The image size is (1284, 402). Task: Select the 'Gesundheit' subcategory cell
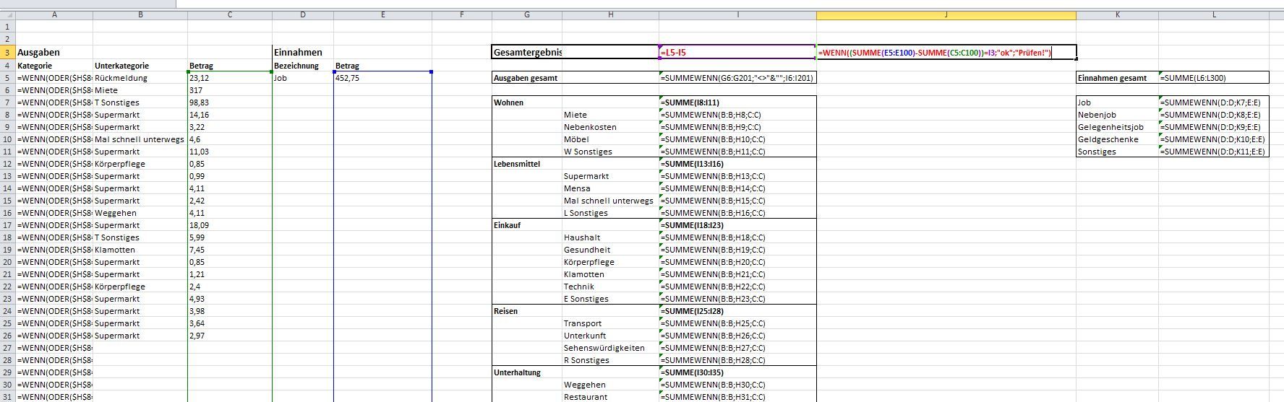pos(610,250)
